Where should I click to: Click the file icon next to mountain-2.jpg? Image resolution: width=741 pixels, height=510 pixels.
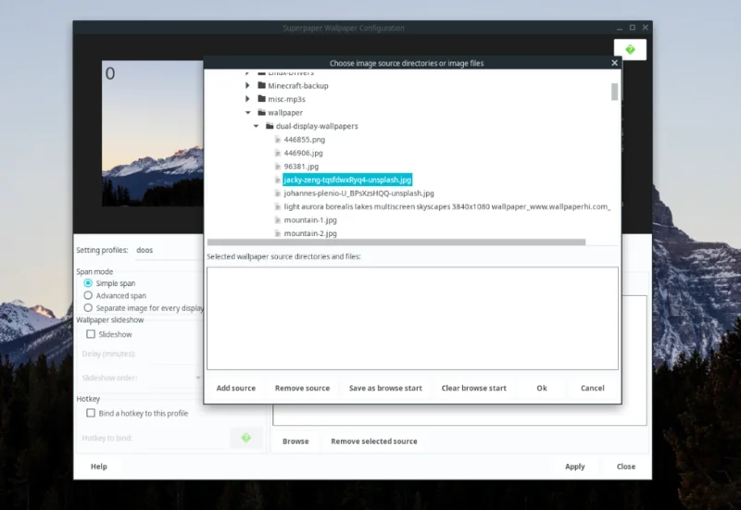pyautogui.click(x=278, y=233)
